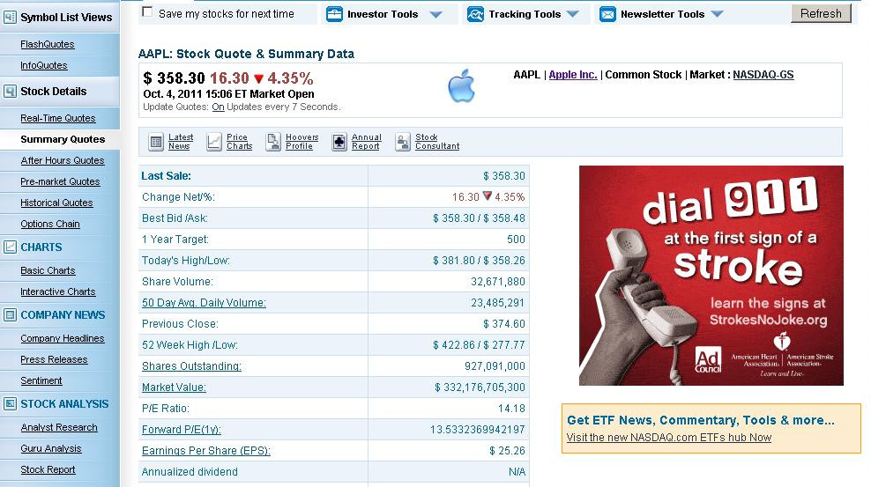The width and height of the screenshot is (871, 487).
Task: Open the FlashQuotes sidebar item
Action: (x=48, y=44)
